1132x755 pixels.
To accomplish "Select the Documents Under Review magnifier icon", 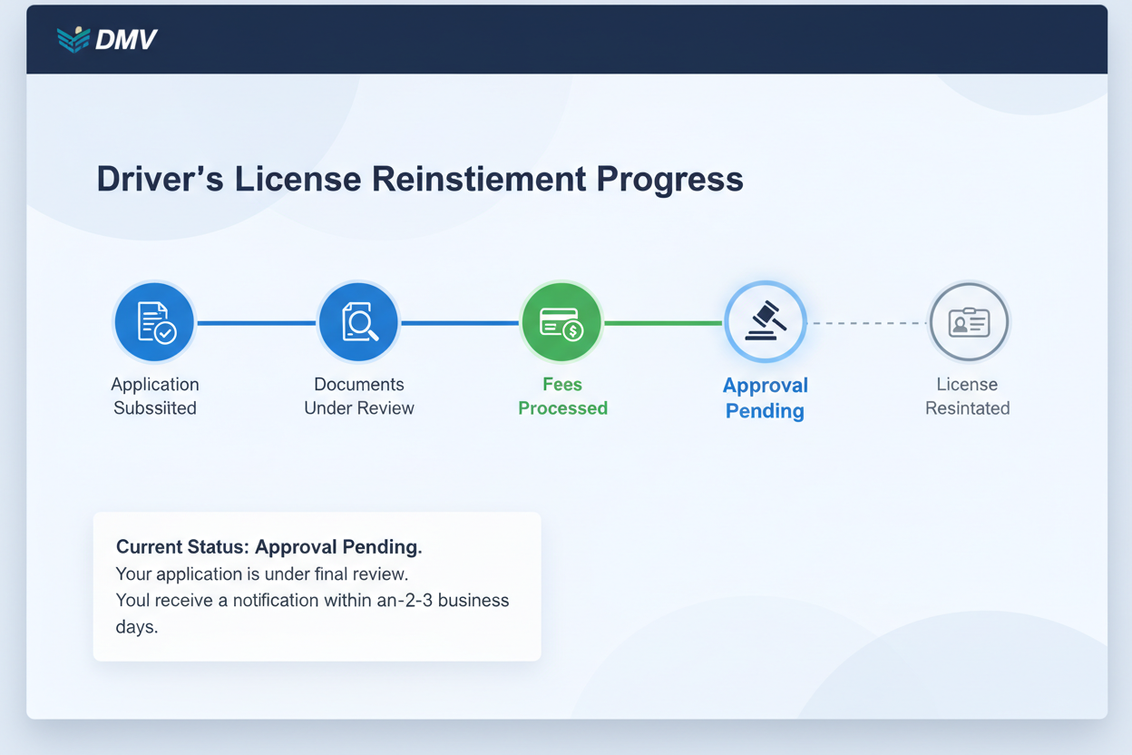I will tap(358, 321).
